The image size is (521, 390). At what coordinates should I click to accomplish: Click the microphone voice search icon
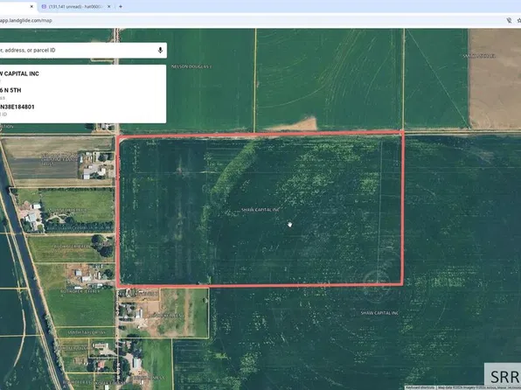point(160,50)
